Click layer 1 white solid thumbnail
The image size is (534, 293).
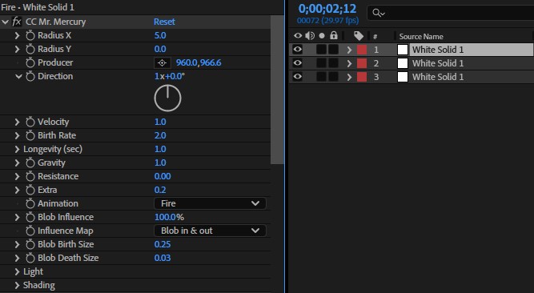tap(403, 50)
